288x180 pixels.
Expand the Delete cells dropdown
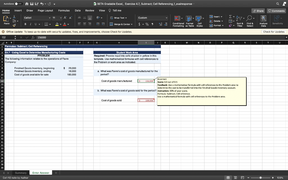tap(222, 21)
